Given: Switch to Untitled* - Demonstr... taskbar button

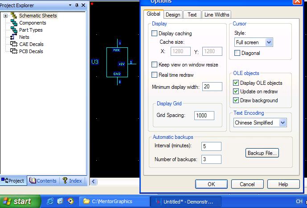Looking at the screenshot, I should click(186, 202).
